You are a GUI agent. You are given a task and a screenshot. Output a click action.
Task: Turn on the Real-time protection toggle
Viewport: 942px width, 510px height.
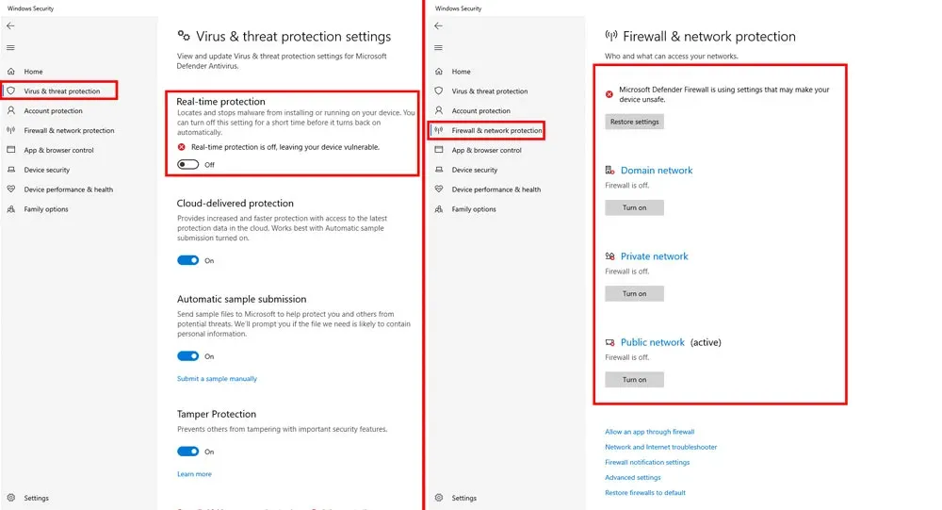[188, 164]
